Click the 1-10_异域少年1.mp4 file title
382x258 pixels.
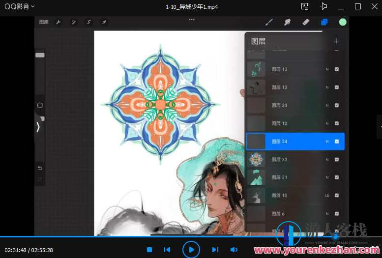pos(192,7)
